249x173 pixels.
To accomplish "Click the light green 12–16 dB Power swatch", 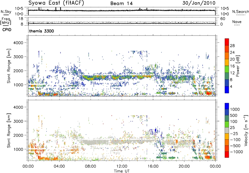I will pyautogui.click(x=227, y=69).
